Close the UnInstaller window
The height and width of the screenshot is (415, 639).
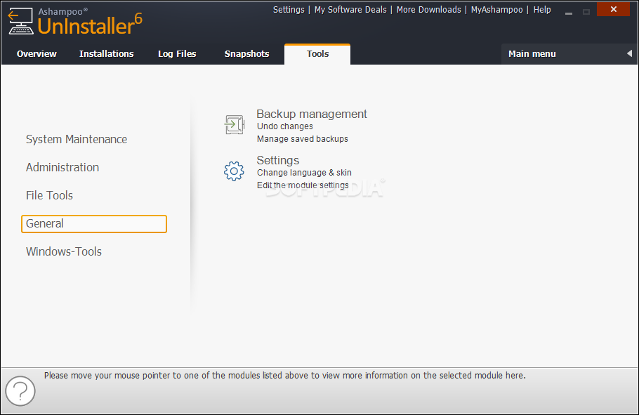click(613, 9)
